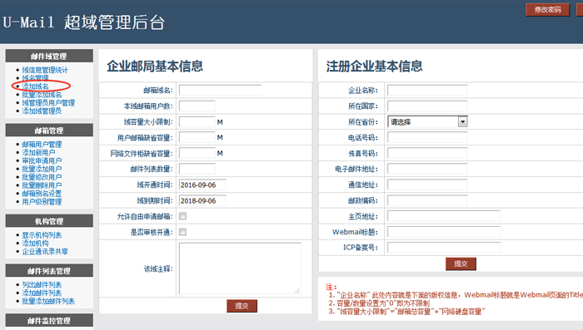
Task: Click inside the 该域注释 textarea
Action: [240, 268]
